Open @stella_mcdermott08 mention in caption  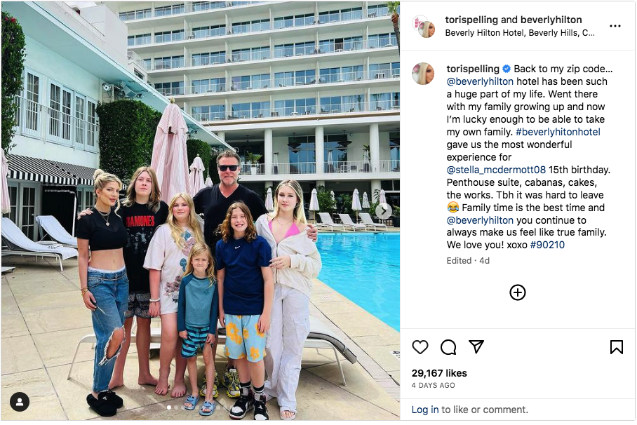(496, 170)
